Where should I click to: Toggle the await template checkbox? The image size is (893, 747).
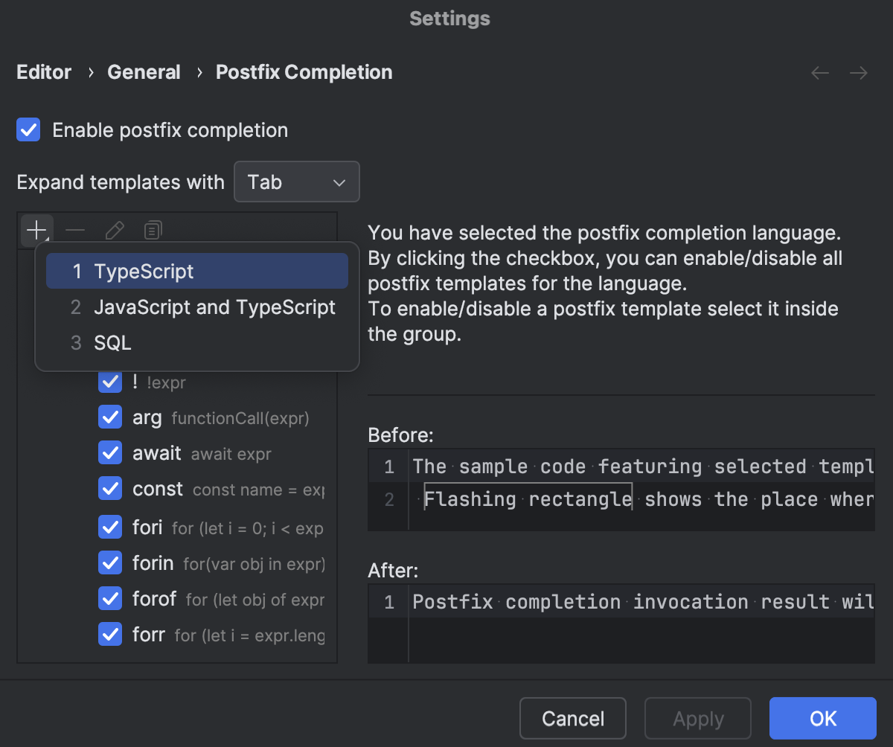tap(110, 453)
